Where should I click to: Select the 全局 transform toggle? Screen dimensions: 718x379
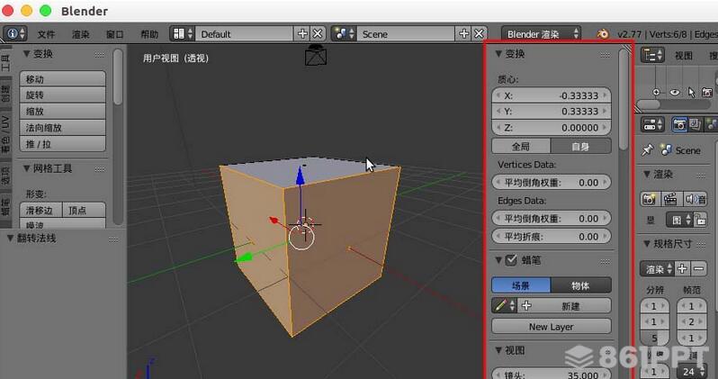tap(521, 146)
